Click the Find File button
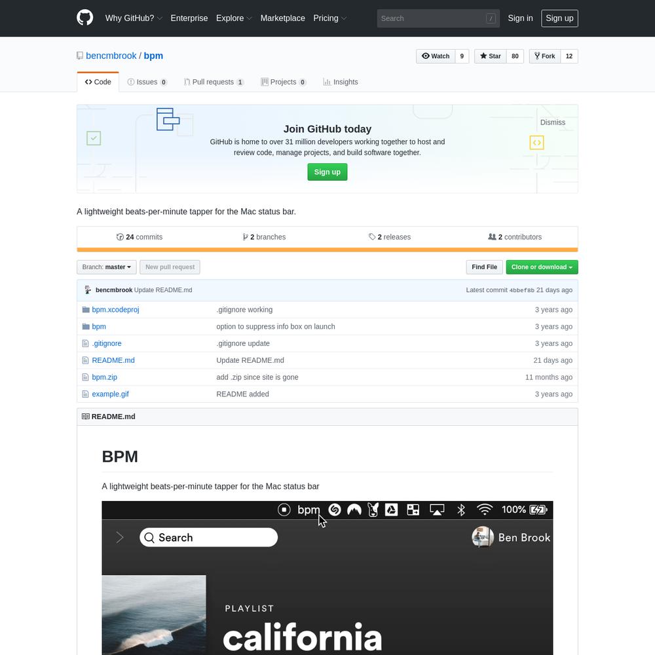655x655 pixels. click(x=485, y=267)
